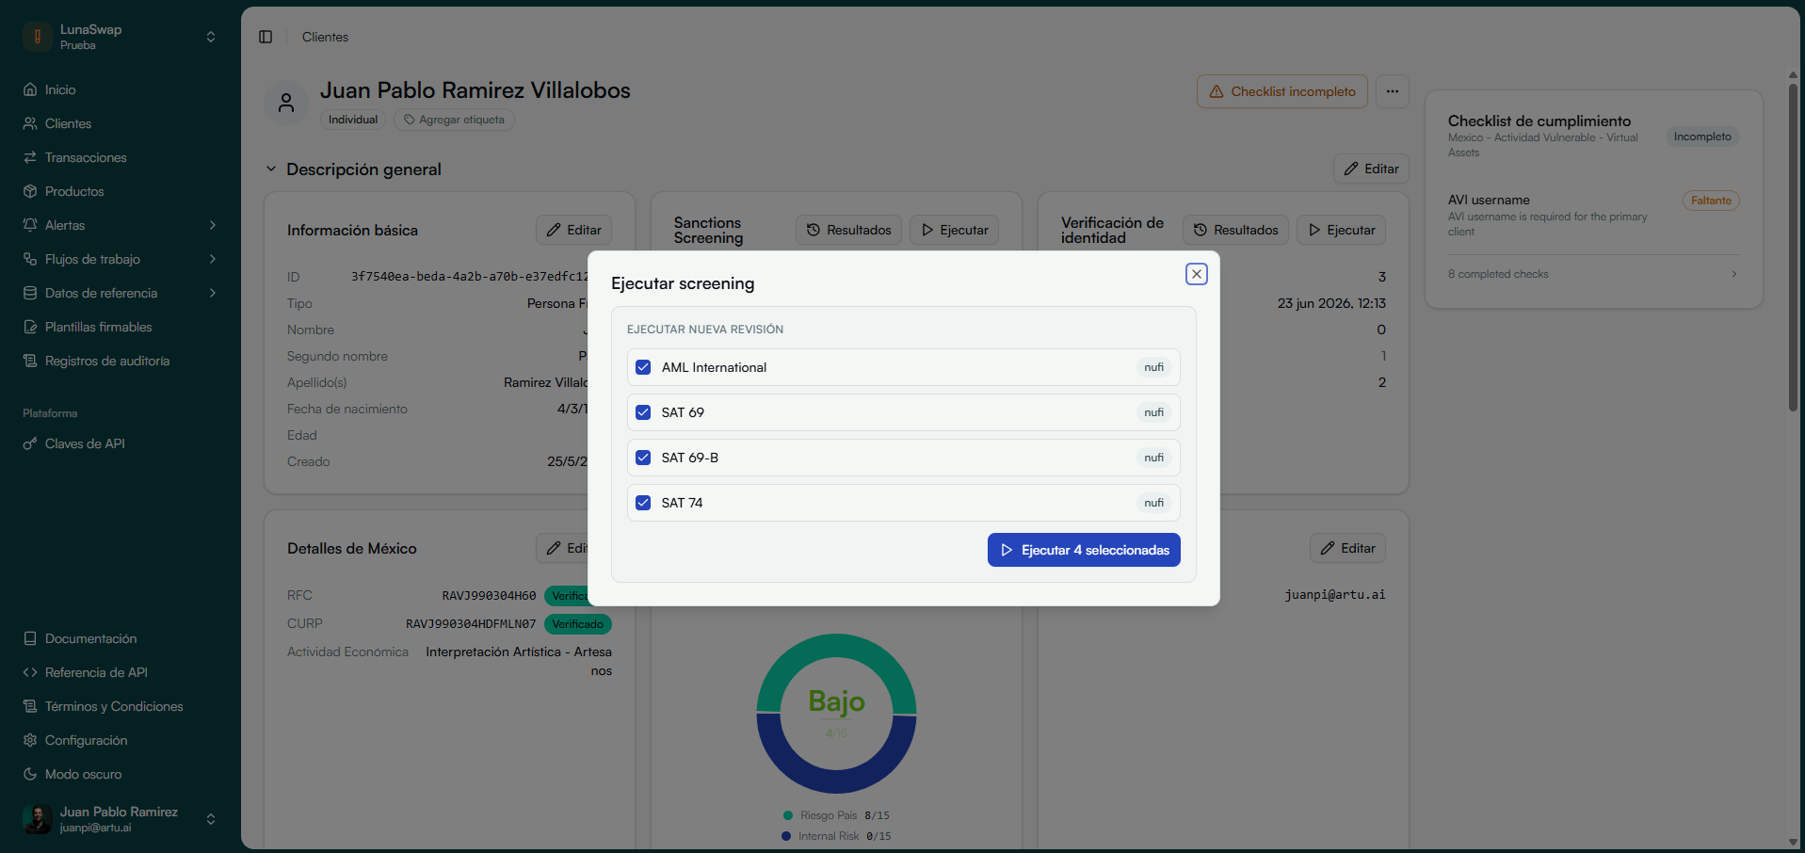This screenshot has width=1805, height=853.
Task: Open the Juan Pablo Ramirez user menu
Action: 121,819
